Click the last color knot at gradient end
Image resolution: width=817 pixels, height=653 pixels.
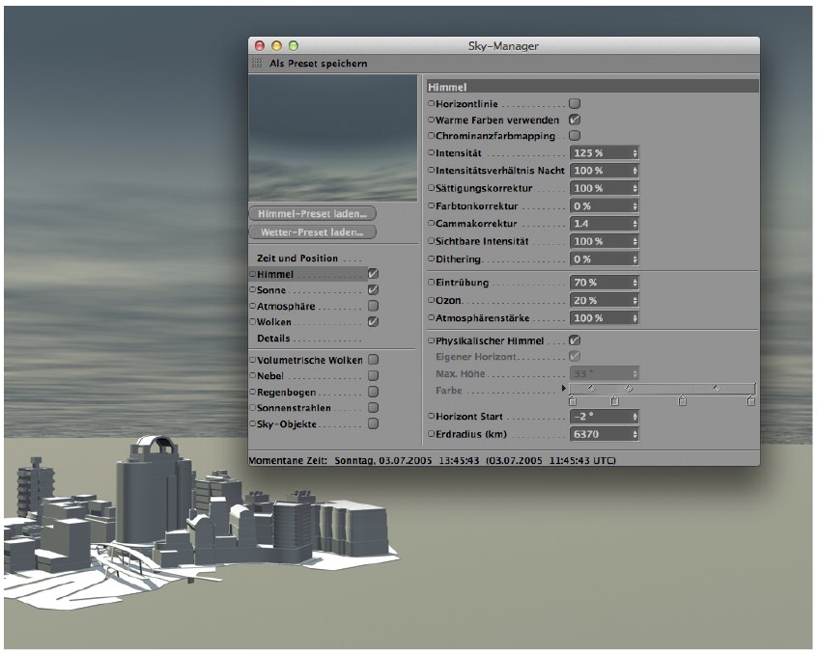750,401
